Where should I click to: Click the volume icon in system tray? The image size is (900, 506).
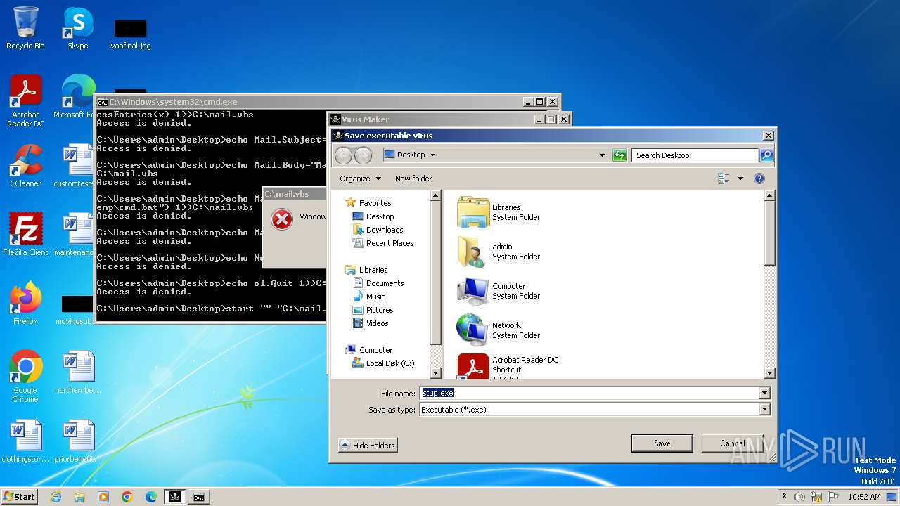[x=799, y=497]
